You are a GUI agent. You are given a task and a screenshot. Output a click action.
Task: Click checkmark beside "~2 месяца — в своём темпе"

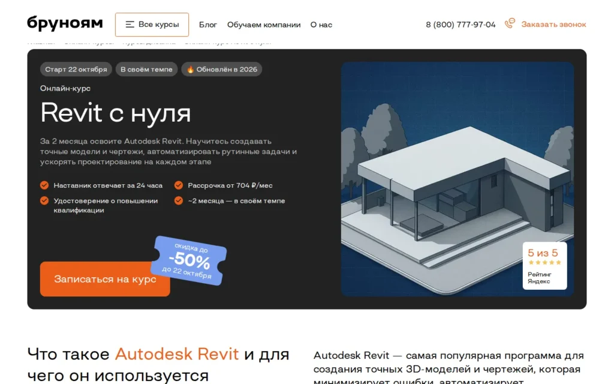coord(179,200)
